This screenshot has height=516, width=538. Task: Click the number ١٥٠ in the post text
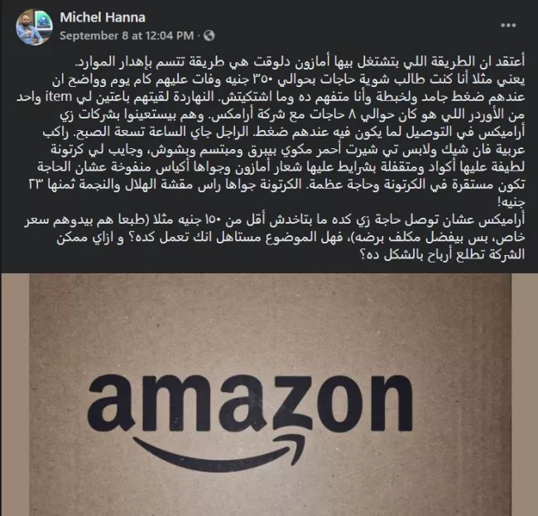214,220
